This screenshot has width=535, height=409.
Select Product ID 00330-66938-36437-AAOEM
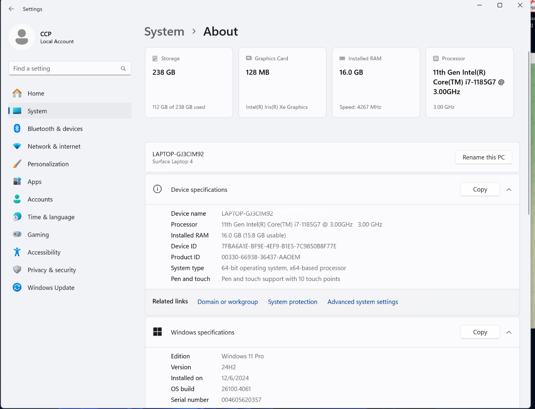[261, 257]
